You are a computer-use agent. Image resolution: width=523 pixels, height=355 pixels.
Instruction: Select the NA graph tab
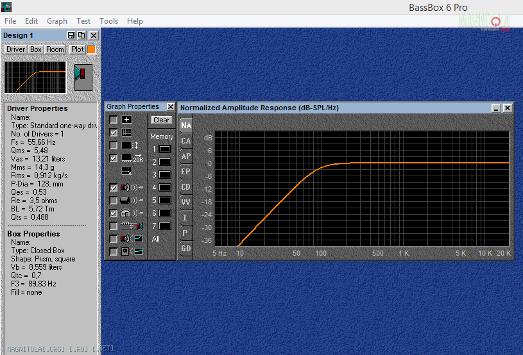pyautogui.click(x=186, y=125)
